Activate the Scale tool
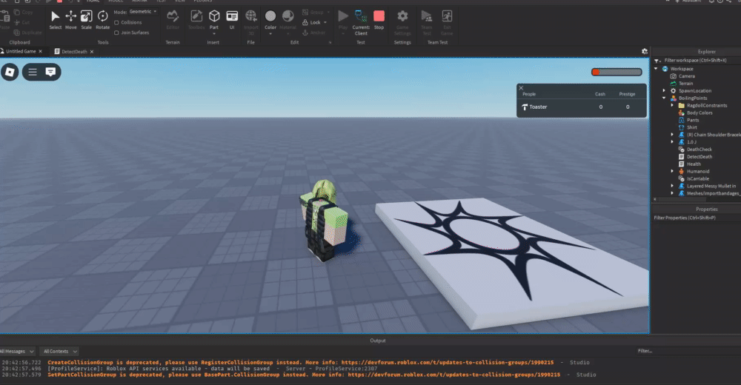 [87, 20]
